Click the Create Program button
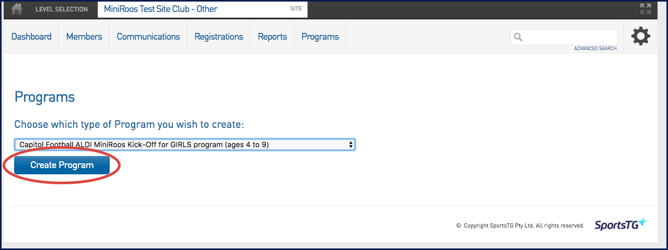Image resolution: width=668 pixels, height=250 pixels. 62,165
